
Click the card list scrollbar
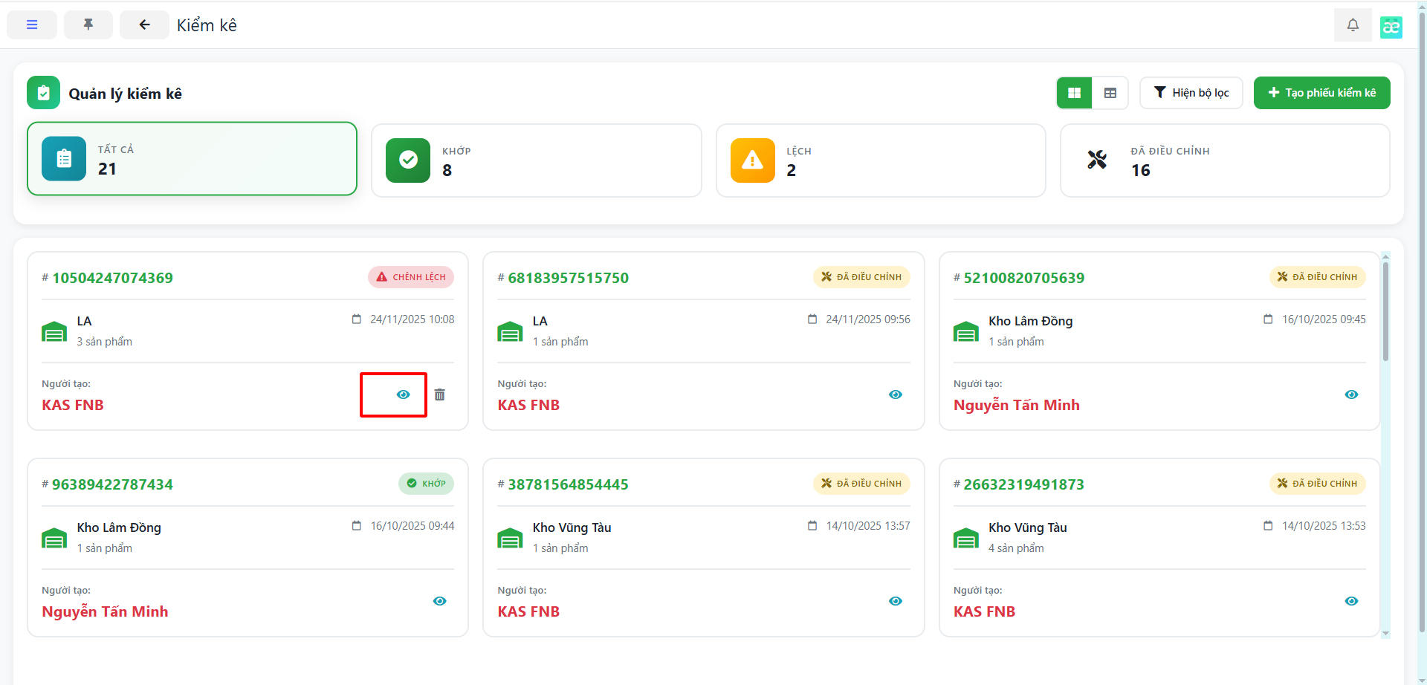[1385, 312]
